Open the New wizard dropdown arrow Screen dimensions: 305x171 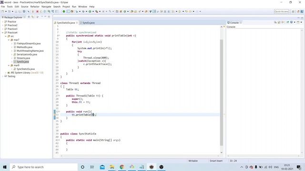click(x=6, y=11)
